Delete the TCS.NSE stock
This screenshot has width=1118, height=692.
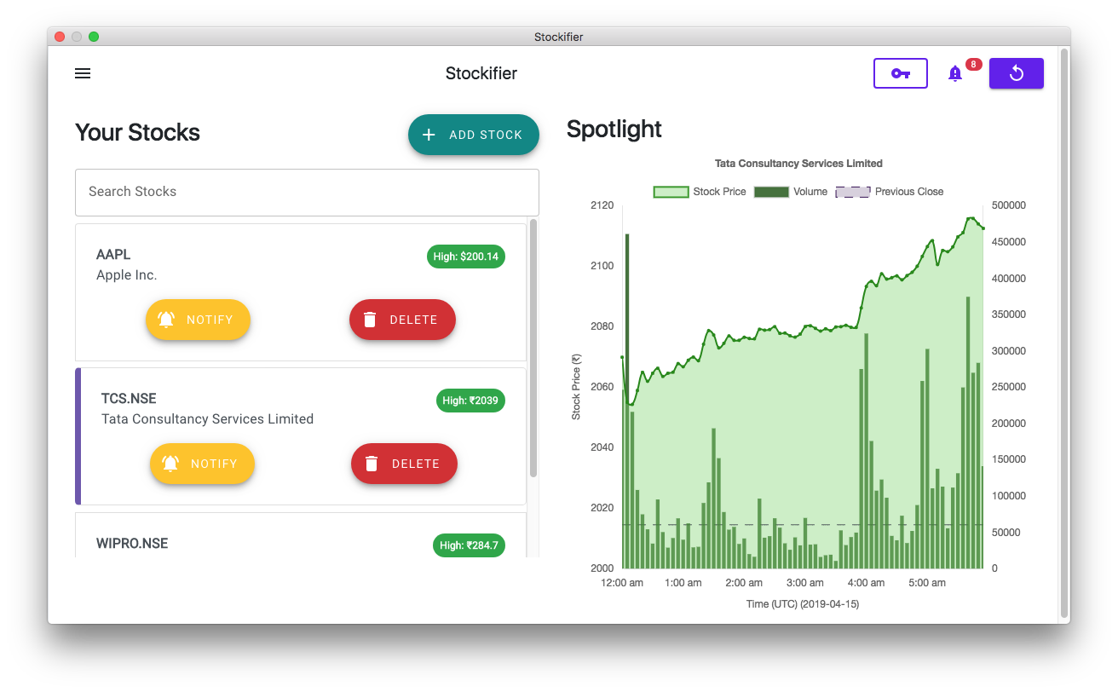[404, 464]
